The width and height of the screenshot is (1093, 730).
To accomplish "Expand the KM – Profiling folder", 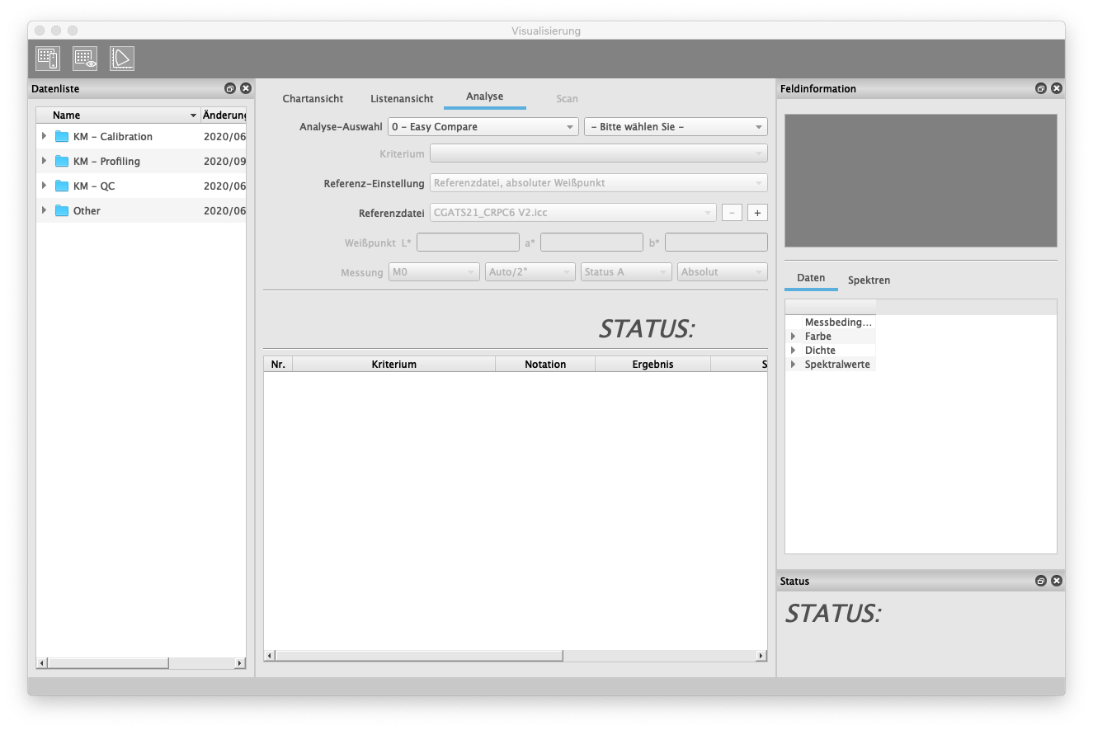I will point(44,161).
